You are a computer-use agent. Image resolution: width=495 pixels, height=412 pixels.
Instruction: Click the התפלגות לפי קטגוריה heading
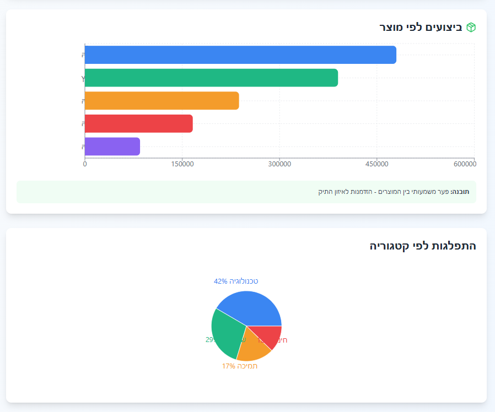click(423, 246)
